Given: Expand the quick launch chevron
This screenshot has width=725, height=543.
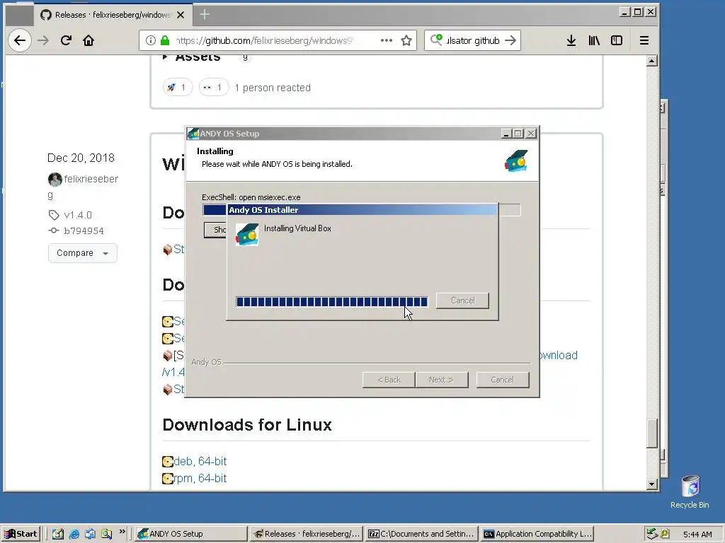Looking at the screenshot, I should pyautogui.click(x=122, y=532).
